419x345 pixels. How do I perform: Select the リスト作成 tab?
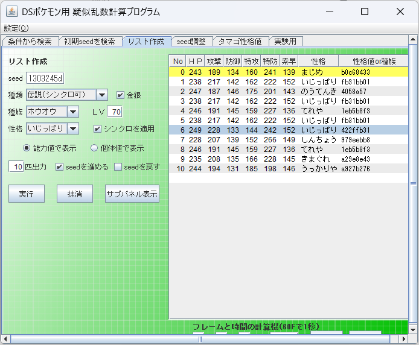tap(146, 42)
